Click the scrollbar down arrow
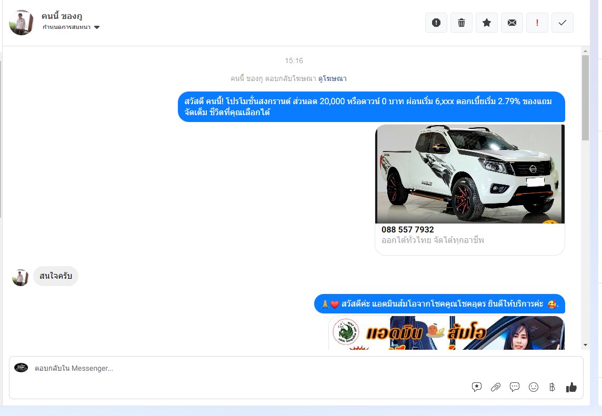Screen dimensions: 602x416 (x=585, y=345)
